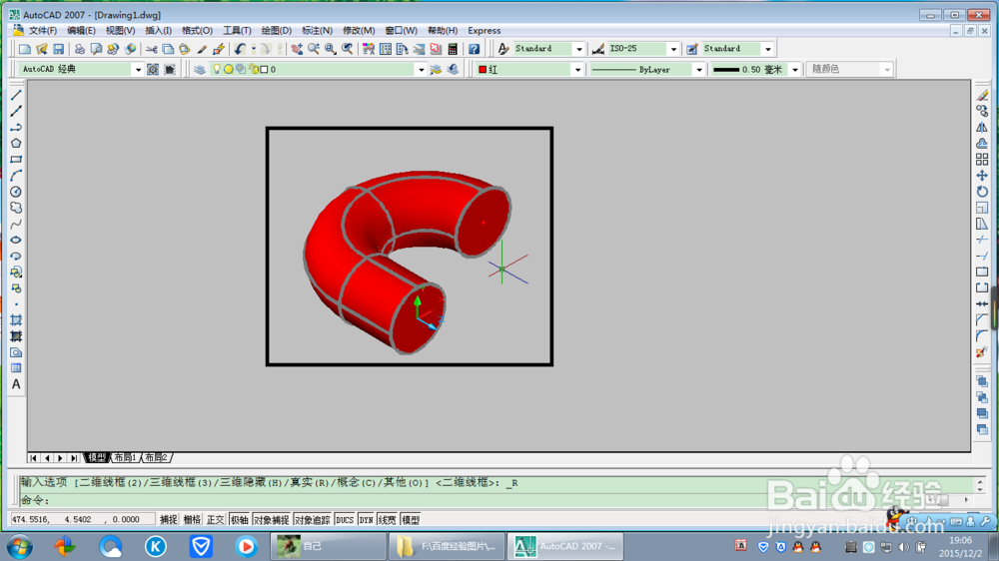Click the Explode tool in modify toolbar

982,352
